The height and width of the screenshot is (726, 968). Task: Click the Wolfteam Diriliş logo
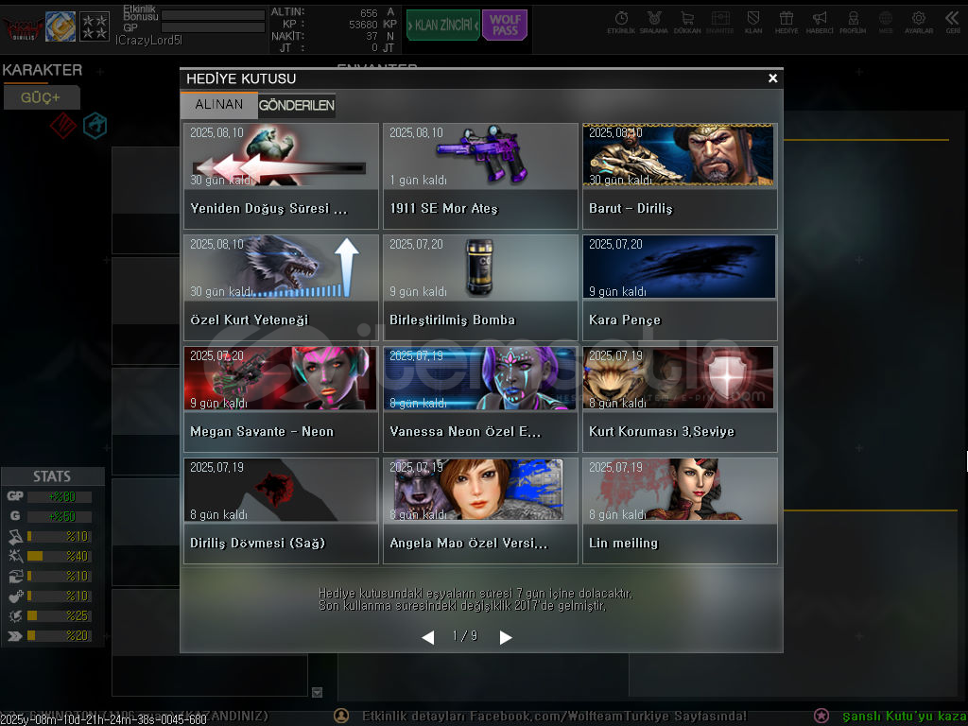(23, 26)
